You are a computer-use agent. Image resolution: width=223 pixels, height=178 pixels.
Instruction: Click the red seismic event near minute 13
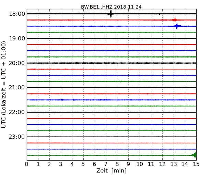tap(175, 20)
